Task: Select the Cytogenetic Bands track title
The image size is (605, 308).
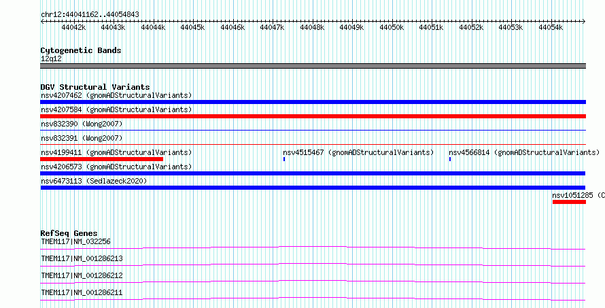Action: point(81,50)
